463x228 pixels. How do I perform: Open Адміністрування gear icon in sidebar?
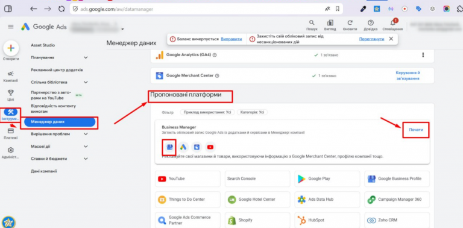pyautogui.click(x=11, y=153)
